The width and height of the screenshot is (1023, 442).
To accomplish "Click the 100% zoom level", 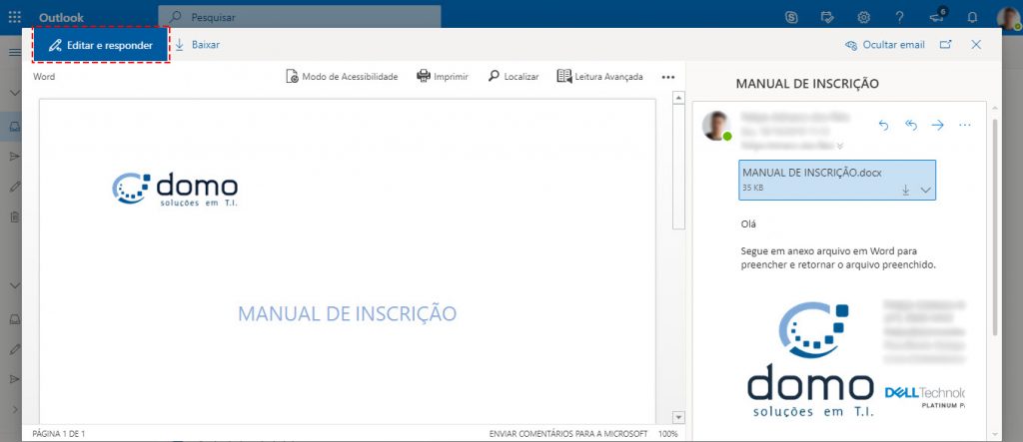I will coord(667,434).
